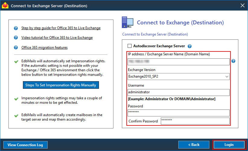248x151 pixels.
Task: Open Exchange2010_SP2 version combo box
Action: 178,77
